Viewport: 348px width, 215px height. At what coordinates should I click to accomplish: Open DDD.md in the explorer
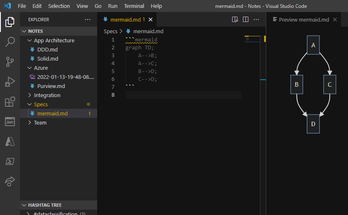click(x=59, y=49)
